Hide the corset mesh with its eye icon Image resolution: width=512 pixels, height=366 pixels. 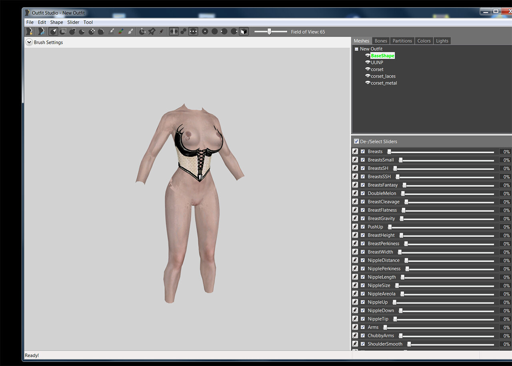368,69
